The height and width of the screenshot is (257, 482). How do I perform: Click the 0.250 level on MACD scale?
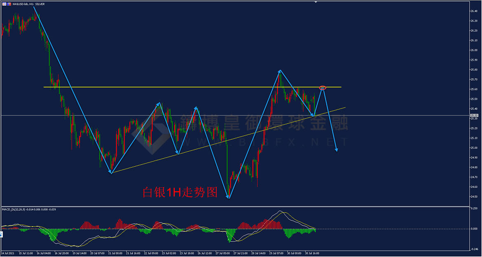click(x=475, y=208)
